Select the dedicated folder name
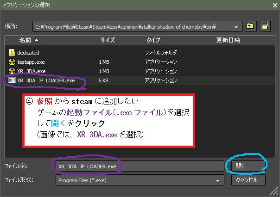280x197 pixels. [28, 53]
